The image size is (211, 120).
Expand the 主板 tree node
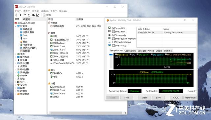tap(16, 54)
